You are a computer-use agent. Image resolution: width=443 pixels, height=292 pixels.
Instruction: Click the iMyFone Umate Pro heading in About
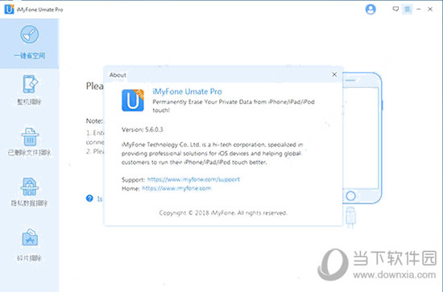pos(187,92)
